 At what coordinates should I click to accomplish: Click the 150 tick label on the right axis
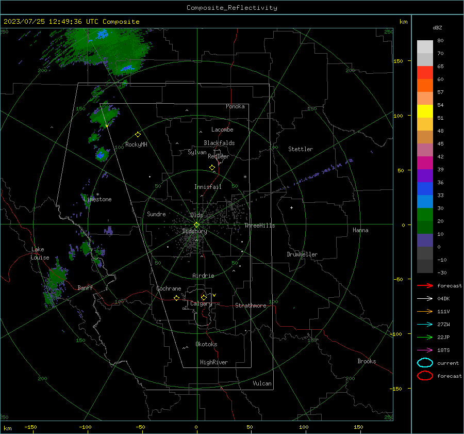pyautogui.click(x=399, y=61)
